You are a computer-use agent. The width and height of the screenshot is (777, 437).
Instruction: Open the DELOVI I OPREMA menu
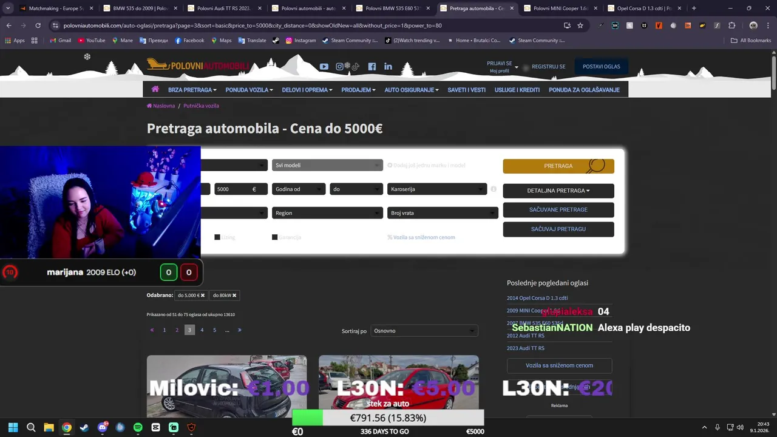coord(307,90)
